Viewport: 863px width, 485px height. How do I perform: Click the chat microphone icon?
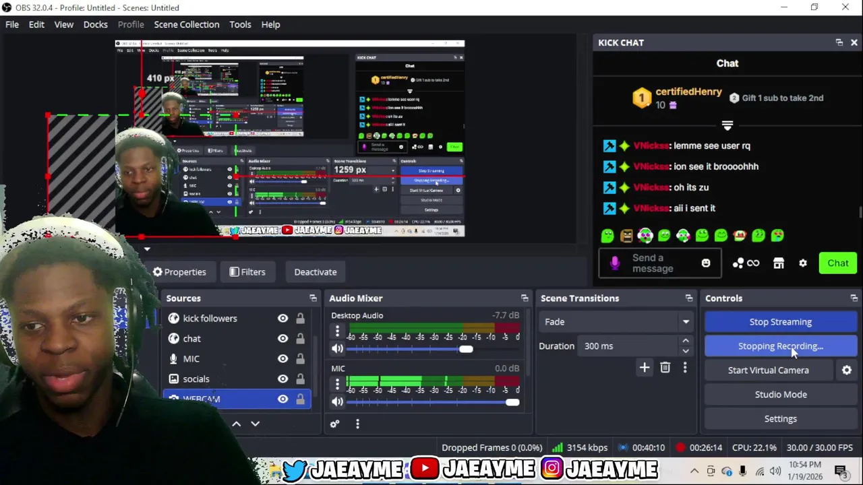(x=615, y=263)
